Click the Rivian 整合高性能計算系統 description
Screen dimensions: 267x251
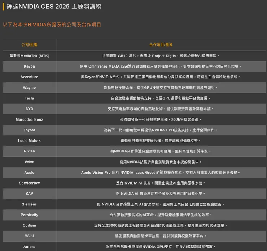tap(161, 151)
